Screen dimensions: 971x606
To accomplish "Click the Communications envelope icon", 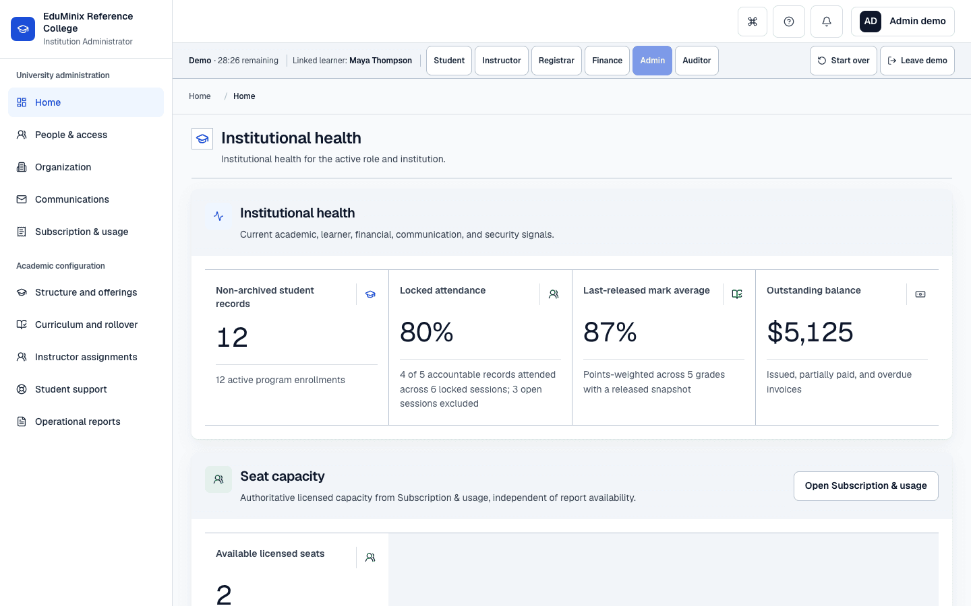I will (22, 199).
